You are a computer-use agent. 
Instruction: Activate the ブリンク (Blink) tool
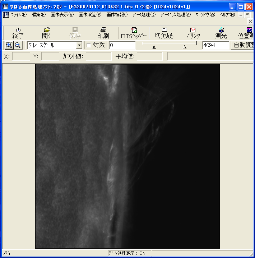(193, 33)
